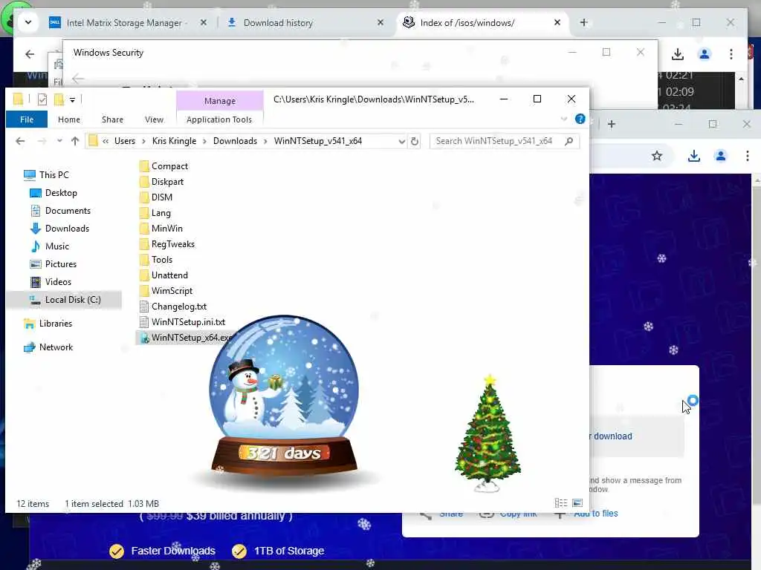Viewport: 761px width, 570px height.
Task: Select Changelog.txt file
Action: click(173, 307)
